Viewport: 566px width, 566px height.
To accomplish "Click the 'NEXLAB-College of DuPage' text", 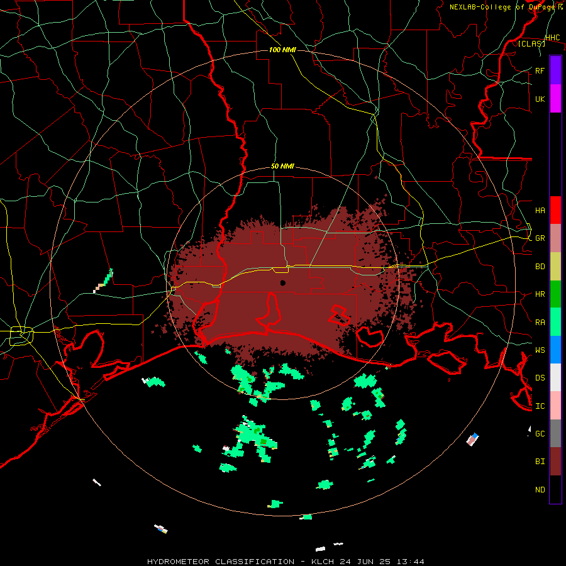I will (503, 7).
